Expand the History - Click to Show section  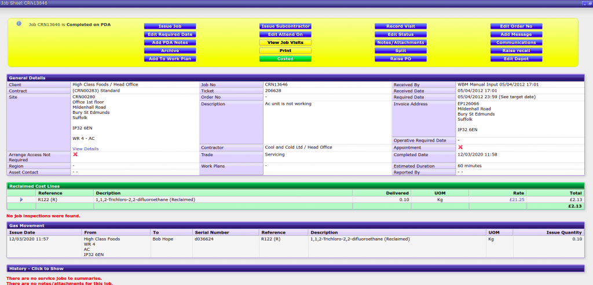[x=296, y=268]
